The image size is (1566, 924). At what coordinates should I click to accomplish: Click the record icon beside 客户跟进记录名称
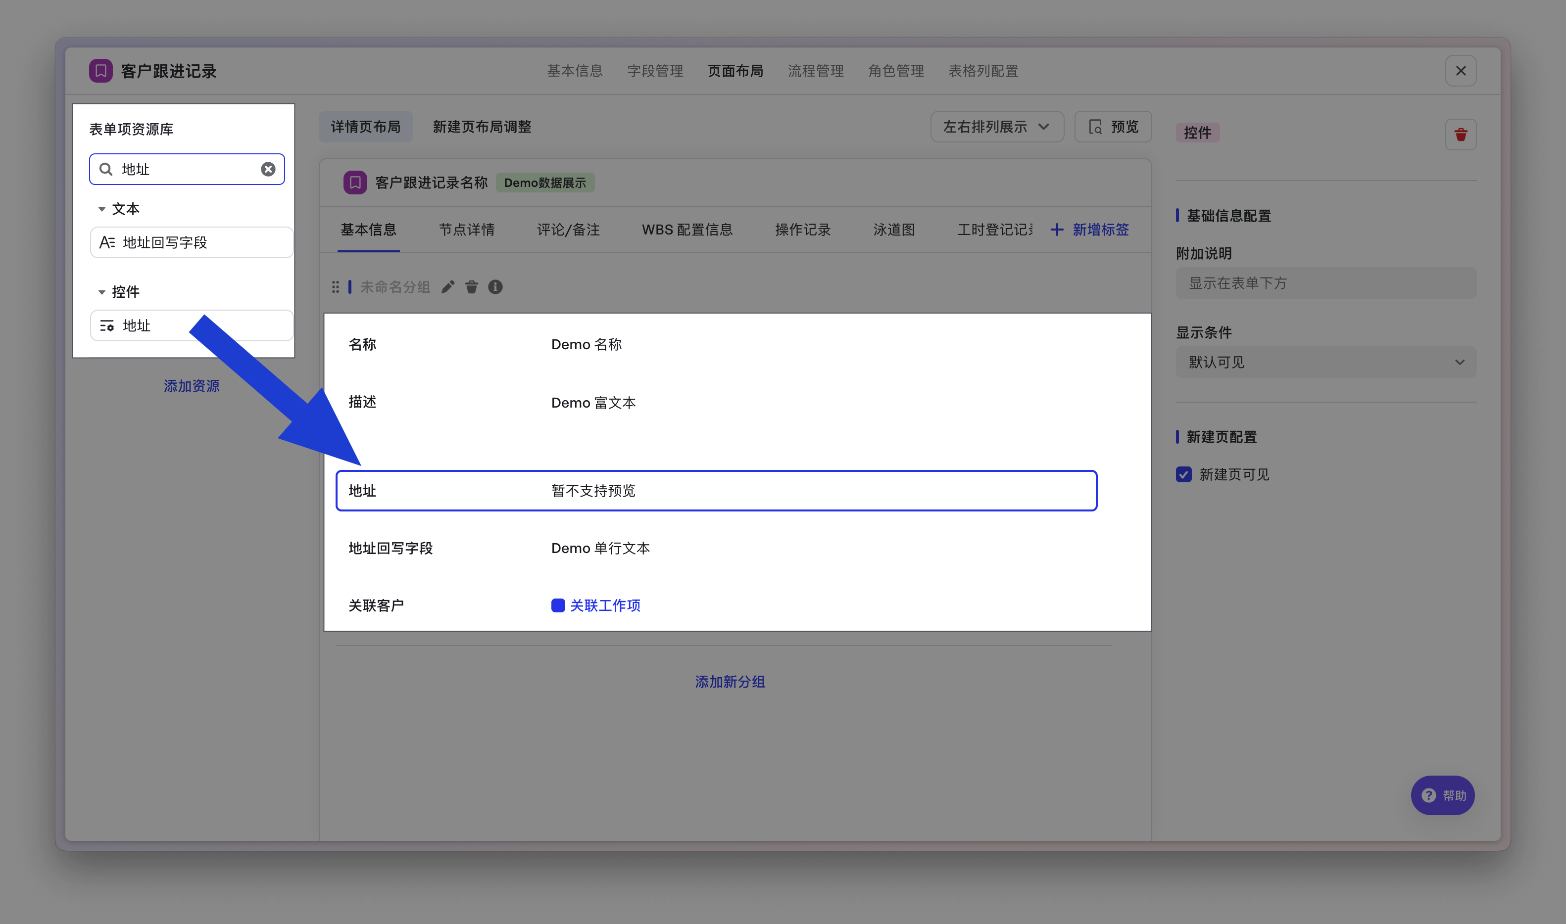tap(355, 183)
